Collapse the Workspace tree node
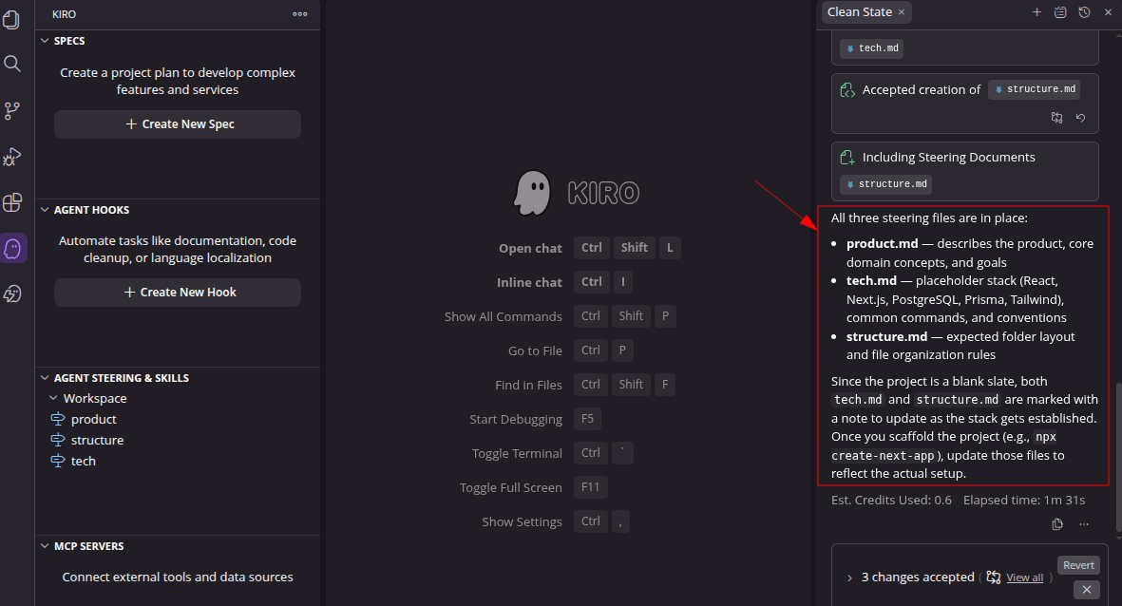Screen dimensions: 1122x606 (53, 398)
